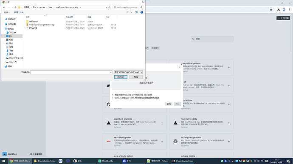Select the D:\ entry highlighted in sidebar
The image size is (293, 164).
[12, 36]
